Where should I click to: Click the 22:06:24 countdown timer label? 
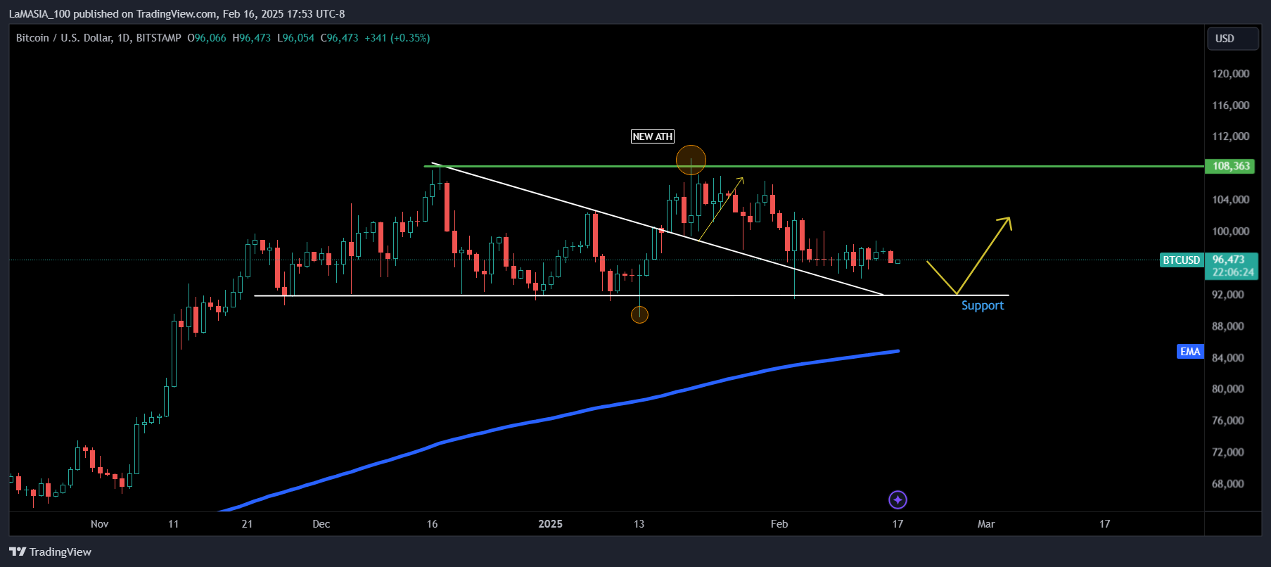[1233, 273]
